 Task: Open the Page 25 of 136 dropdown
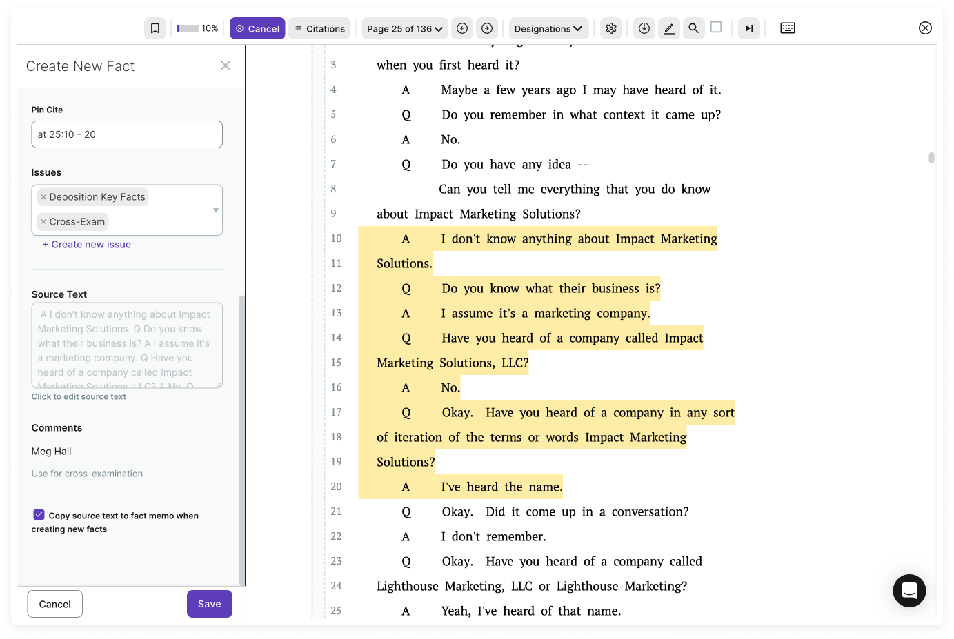click(405, 28)
